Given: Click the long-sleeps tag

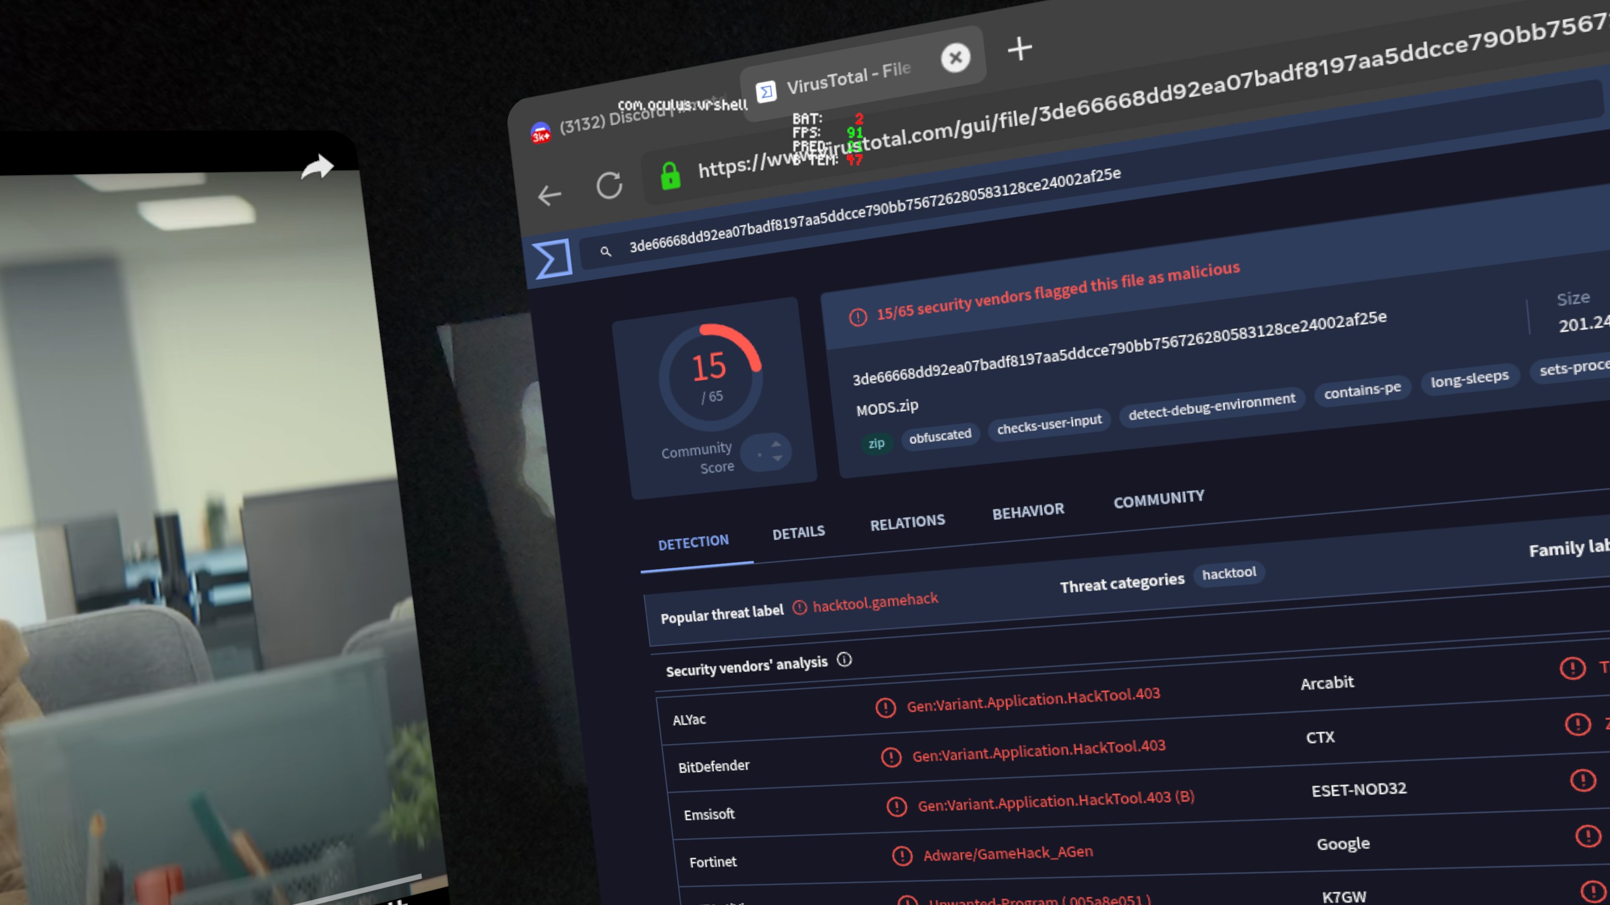Looking at the screenshot, I should (x=1469, y=379).
